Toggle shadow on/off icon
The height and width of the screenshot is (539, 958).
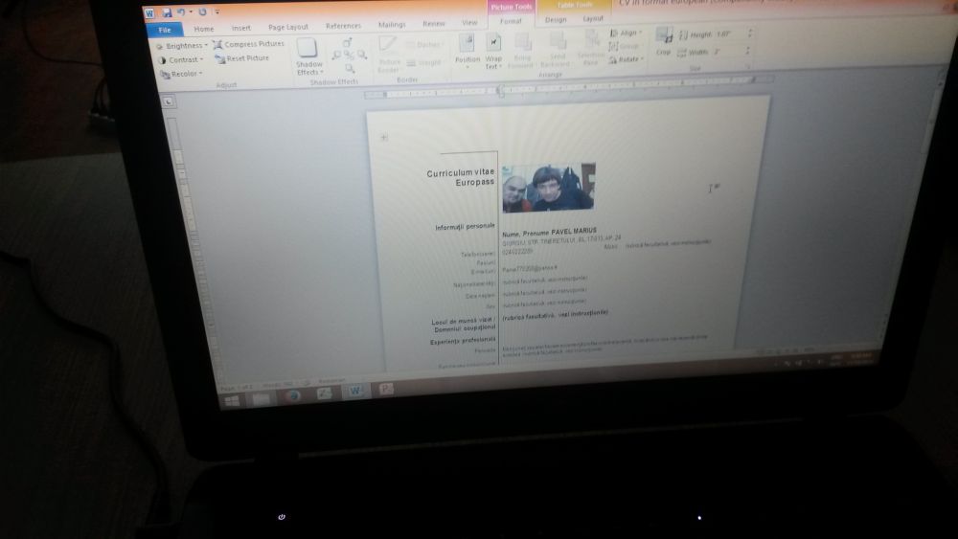point(349,55)
